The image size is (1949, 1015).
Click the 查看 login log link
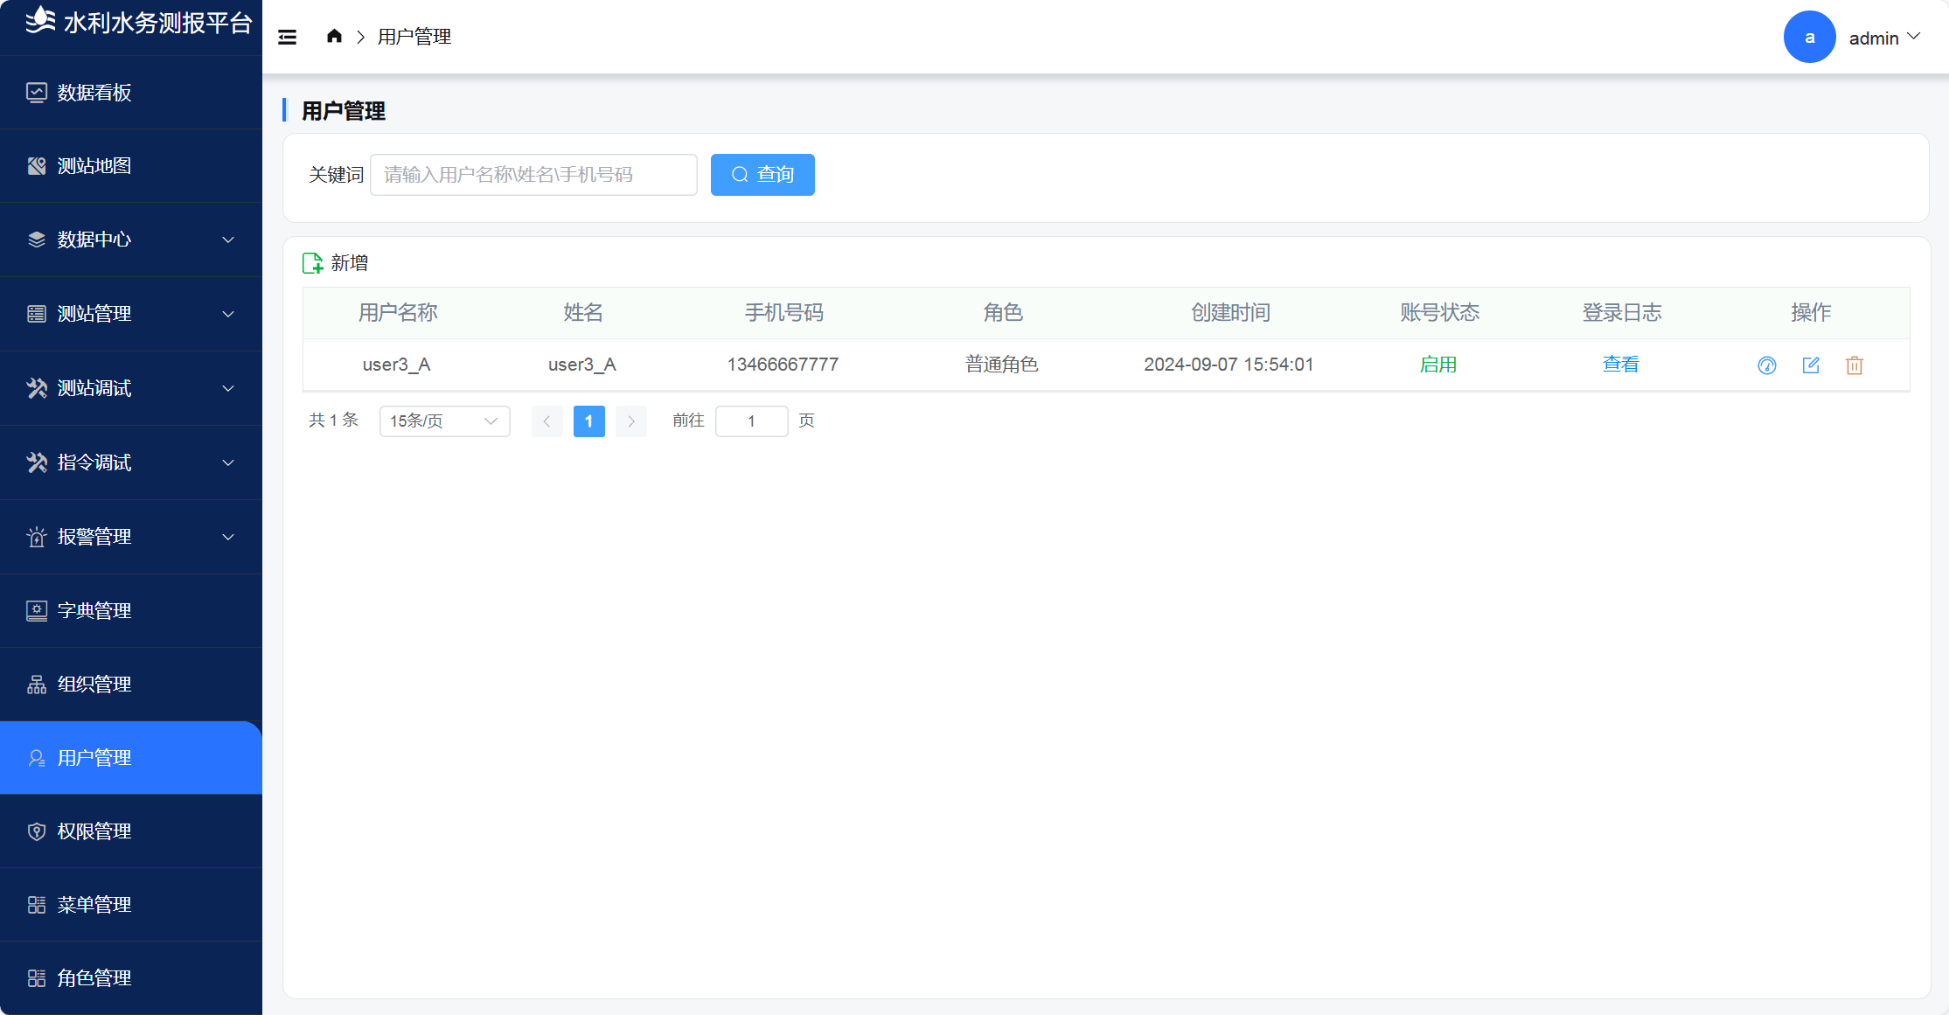pos(1620,365)
